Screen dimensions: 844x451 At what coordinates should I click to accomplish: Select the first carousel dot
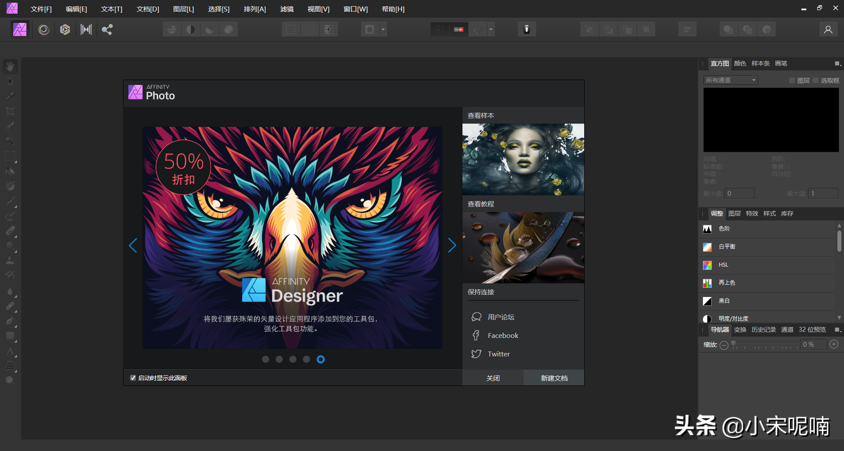[266, 359]
